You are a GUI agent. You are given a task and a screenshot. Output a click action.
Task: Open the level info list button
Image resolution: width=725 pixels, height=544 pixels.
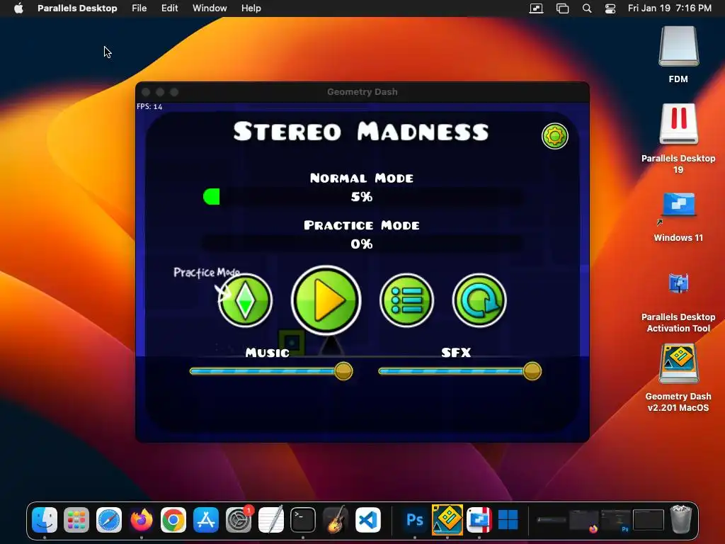tap(406, 300)
